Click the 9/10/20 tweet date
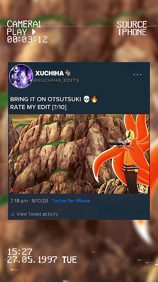The height and width of the screenshot is (282, 158). 40,201
